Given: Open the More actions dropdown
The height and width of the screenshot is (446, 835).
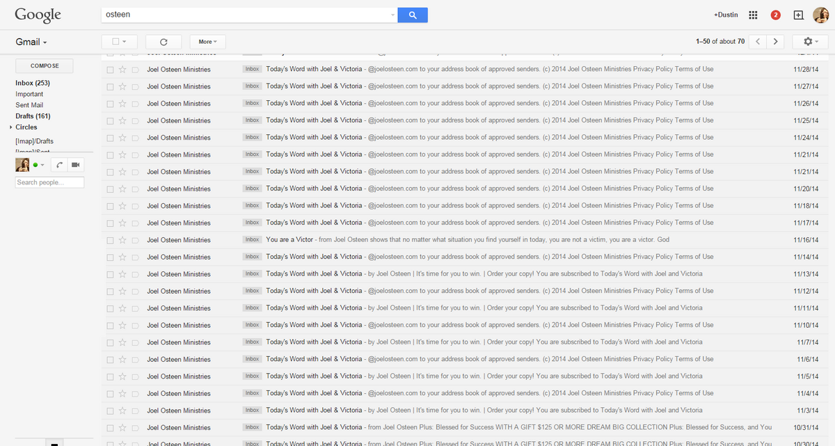Looking at the screenshot, I should (x=208, y=42).
